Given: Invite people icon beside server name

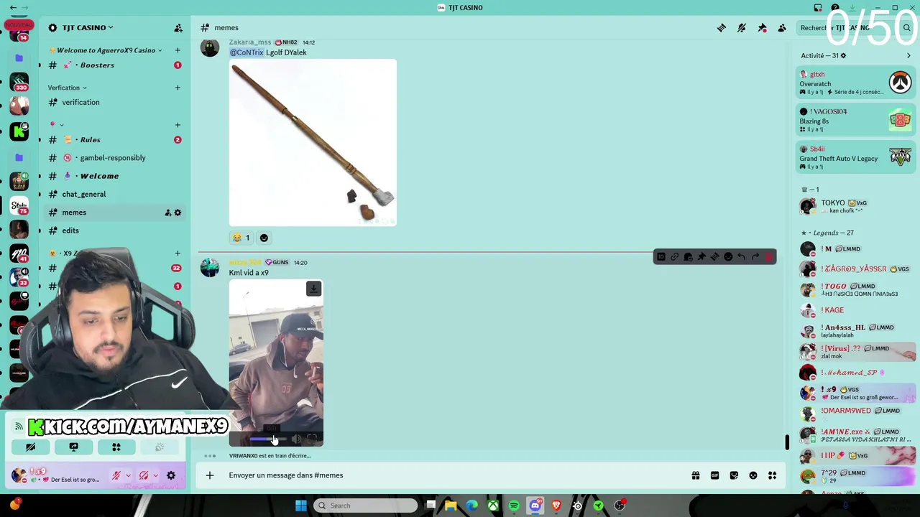Looking at the screenshot, I should [x=178, y=28].
